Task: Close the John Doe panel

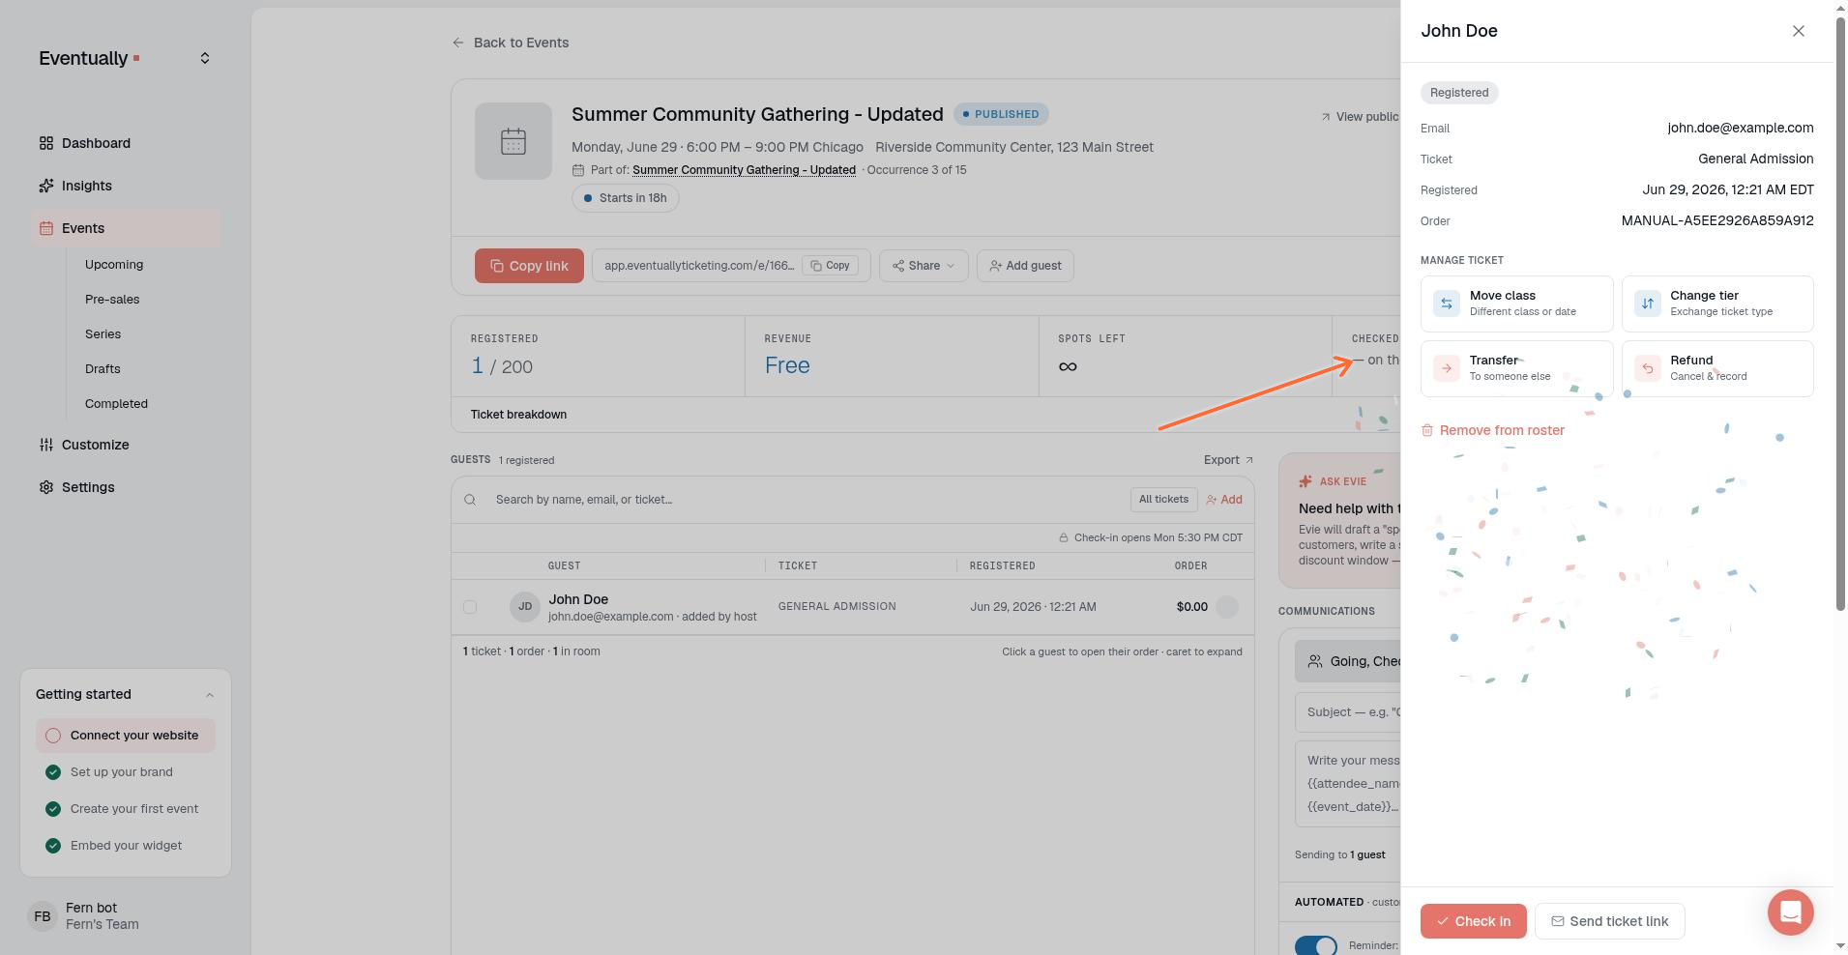Action: [x=1799, y=31]
